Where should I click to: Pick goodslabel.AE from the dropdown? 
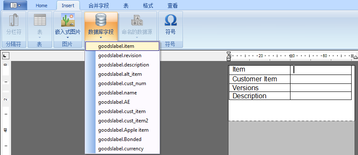122,102
